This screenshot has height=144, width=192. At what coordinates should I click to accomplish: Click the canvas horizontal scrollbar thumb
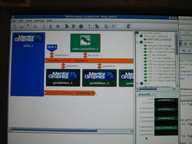[54, 130]
